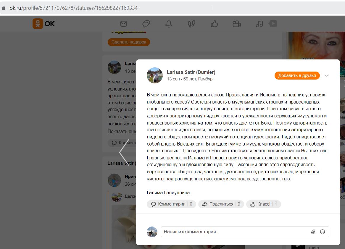Open the events thumbs-up icon in header

214,24
